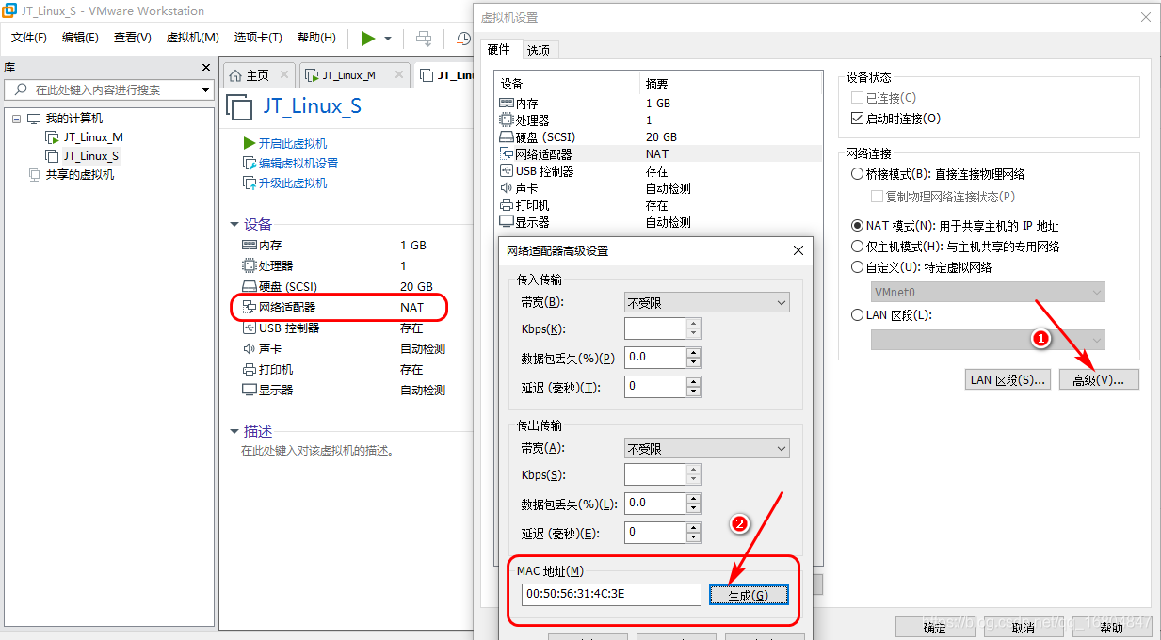Click the green power-on play icon in toolbar
The width and height of the screenshot is (1161, 640).
tap(367, 39)
